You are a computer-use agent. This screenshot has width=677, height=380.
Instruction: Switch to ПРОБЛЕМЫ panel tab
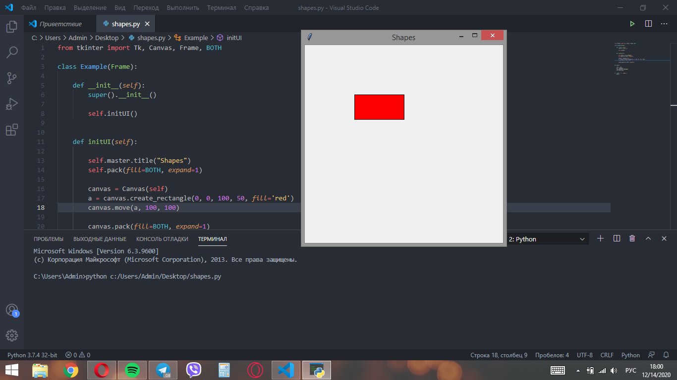[x=49, y=239]
